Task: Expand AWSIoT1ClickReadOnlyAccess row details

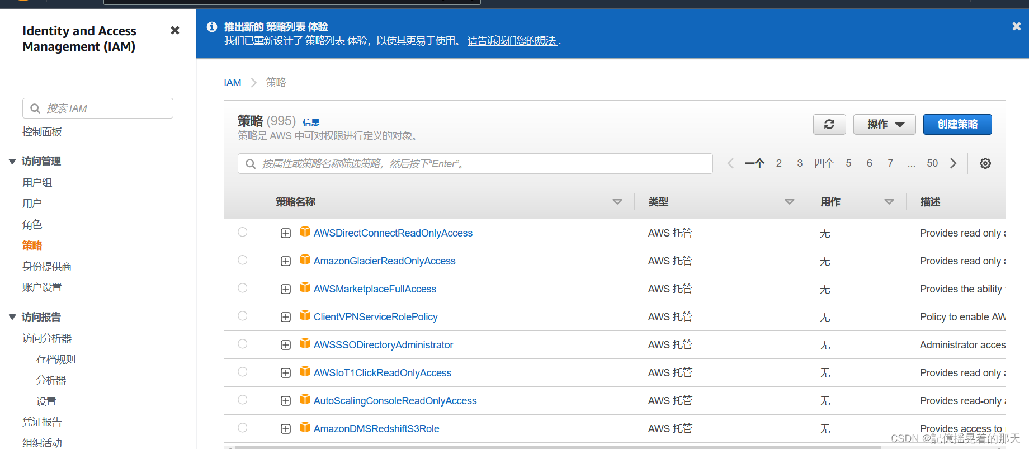Action: click(286, 373)
